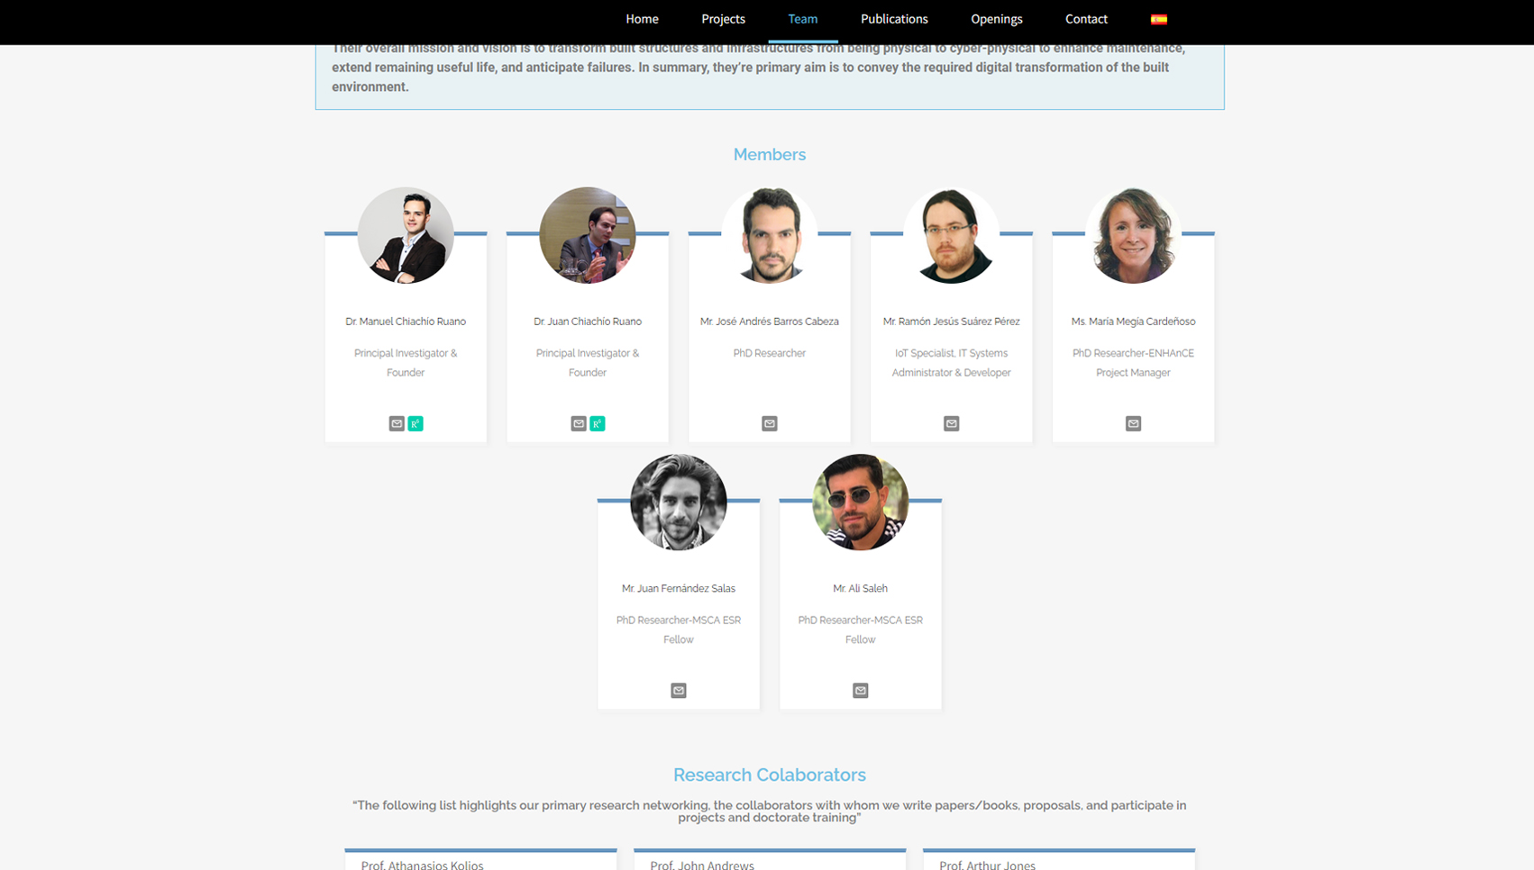Open Juan Chiachío Ruano's ResearchGate icon
Screen dimensions: 1534x870
point(598,423)
